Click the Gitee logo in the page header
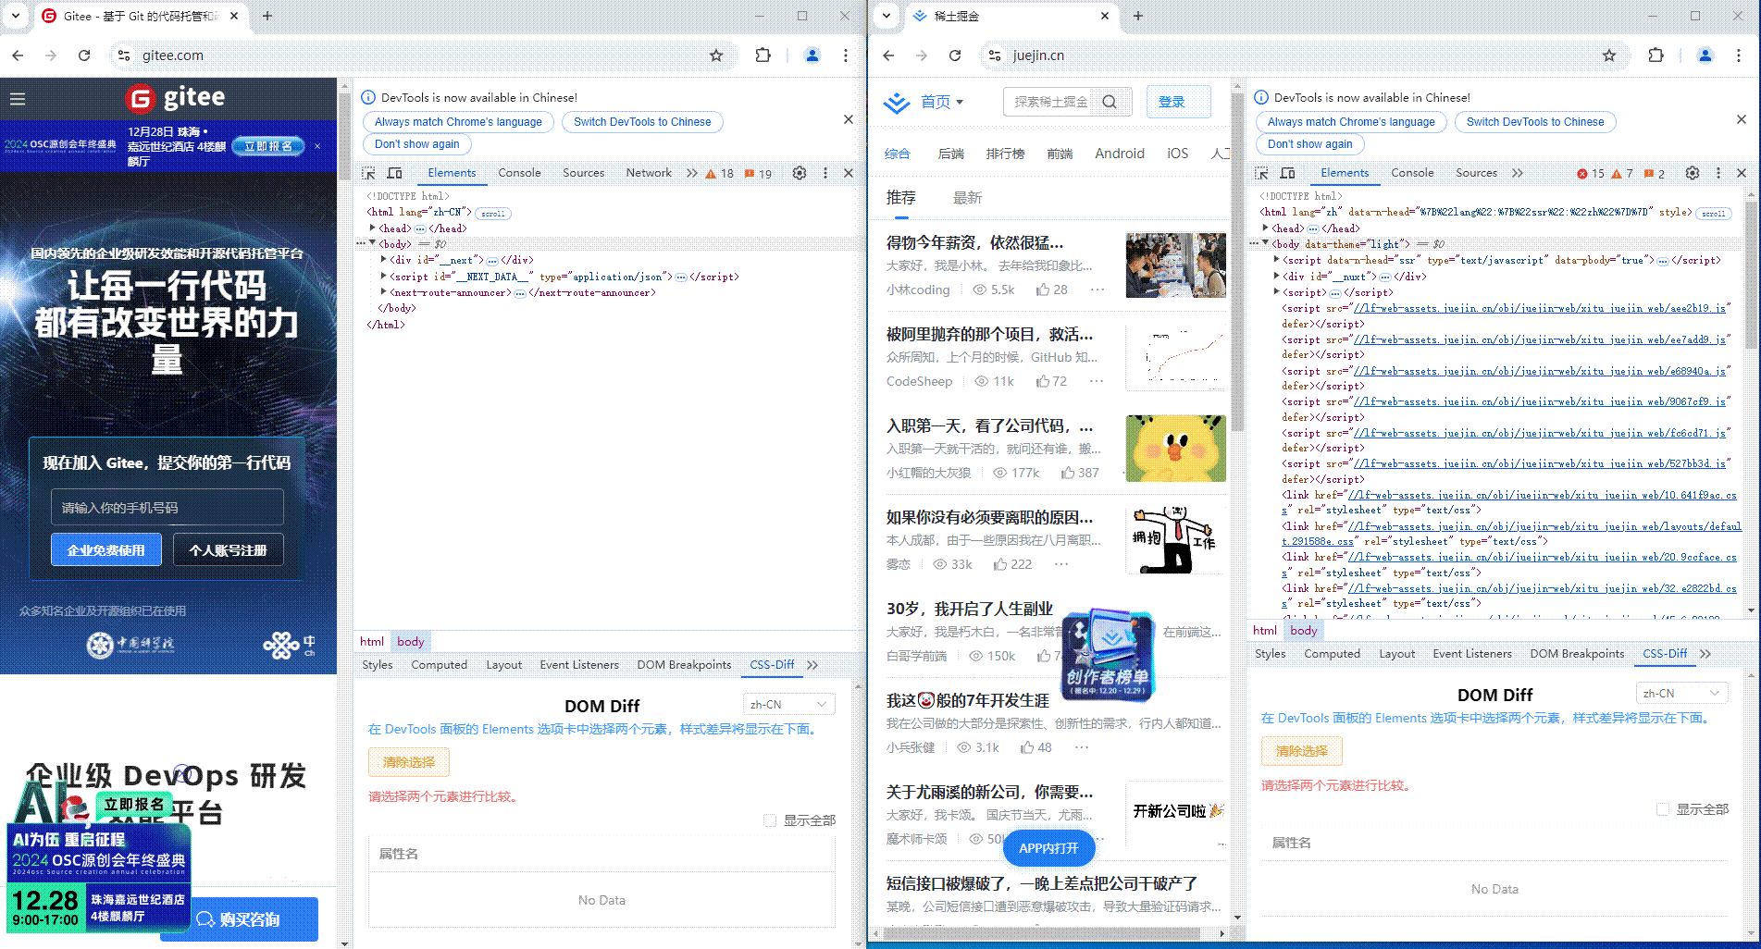This screenshot has height=949, width=1761. click(x=176, y=97)
